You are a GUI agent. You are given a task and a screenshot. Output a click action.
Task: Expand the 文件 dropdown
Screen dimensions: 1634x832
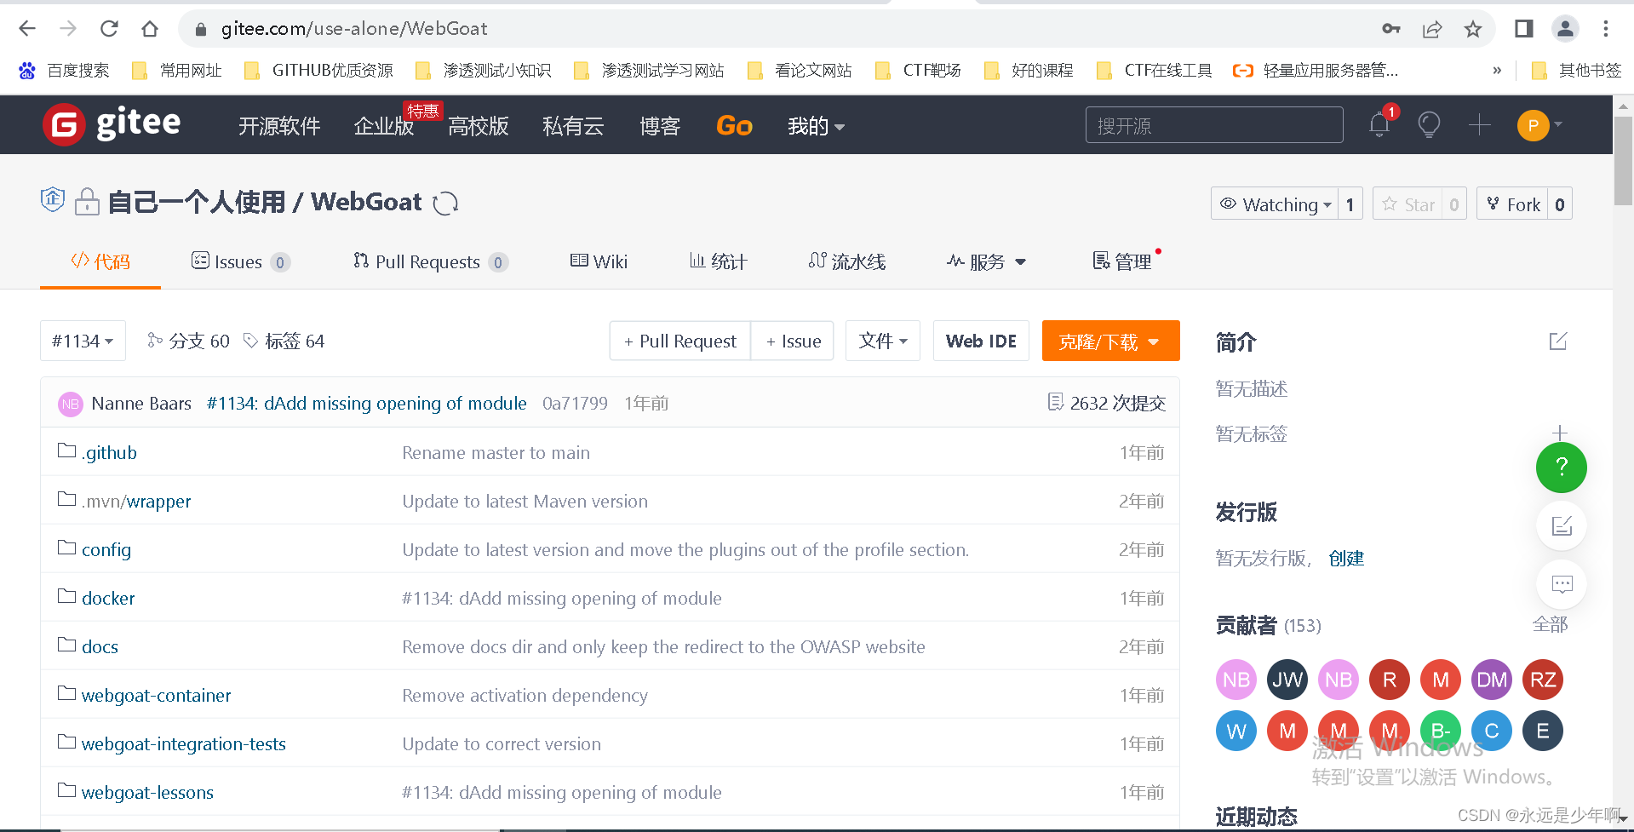[883, 341]
